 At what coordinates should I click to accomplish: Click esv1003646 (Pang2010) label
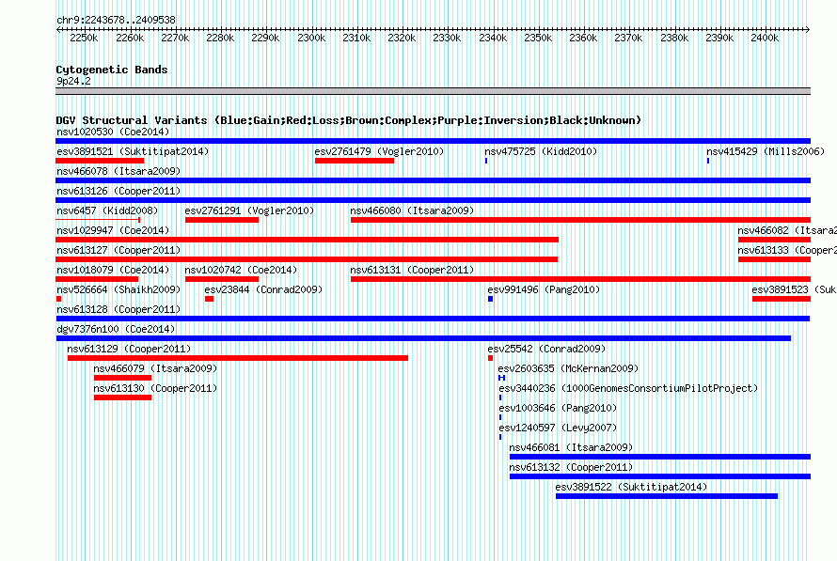click(x=558, y=408)
